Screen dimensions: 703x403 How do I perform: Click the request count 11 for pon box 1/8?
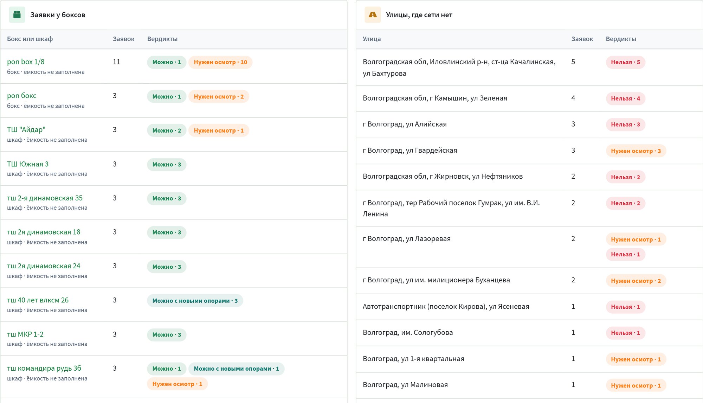coord(116,62)
